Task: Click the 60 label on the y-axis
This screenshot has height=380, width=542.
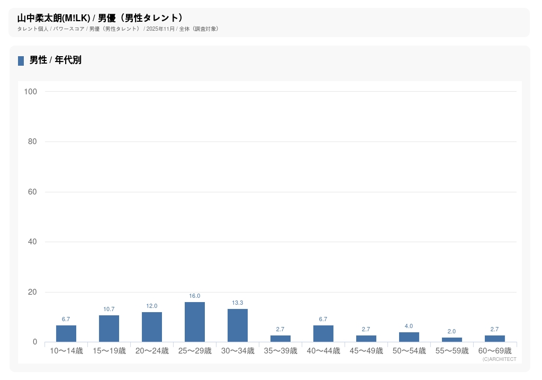Action: coord(32,192)
